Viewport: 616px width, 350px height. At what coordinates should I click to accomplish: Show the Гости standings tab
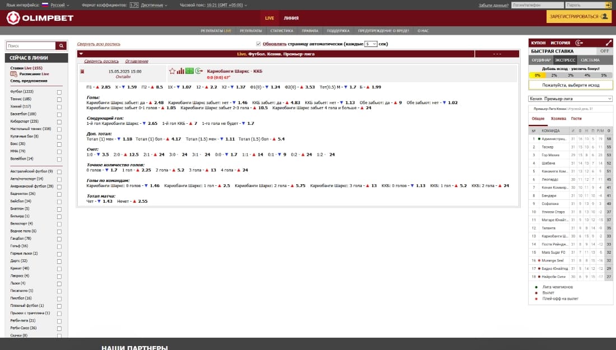[576, 119]
